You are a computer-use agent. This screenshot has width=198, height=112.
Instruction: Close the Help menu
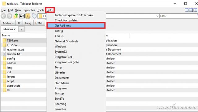point(49,10)
